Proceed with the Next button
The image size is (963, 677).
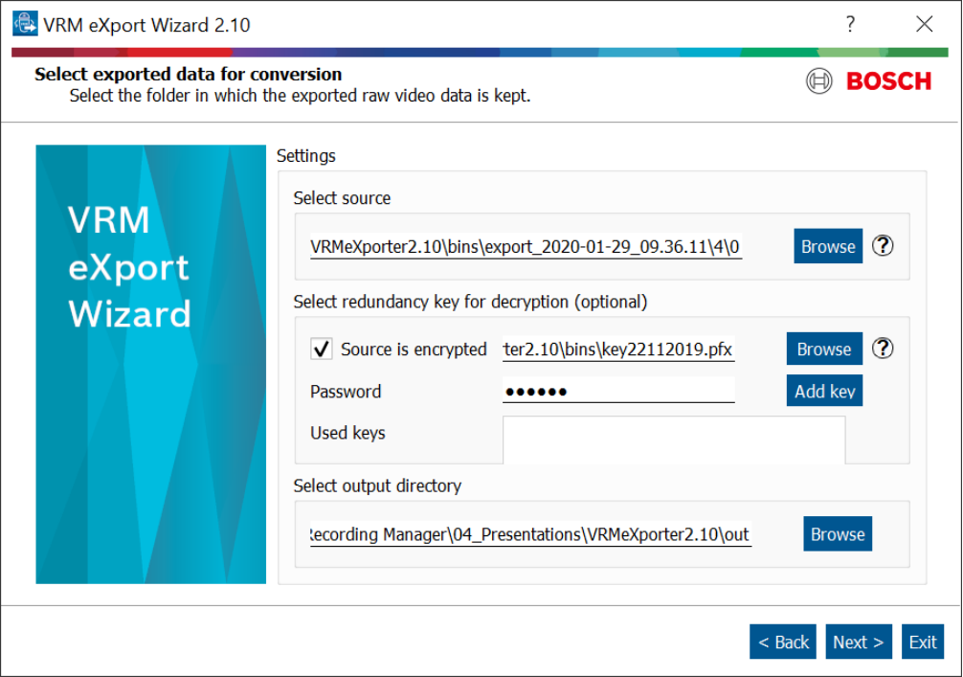(x=858, y=642)
